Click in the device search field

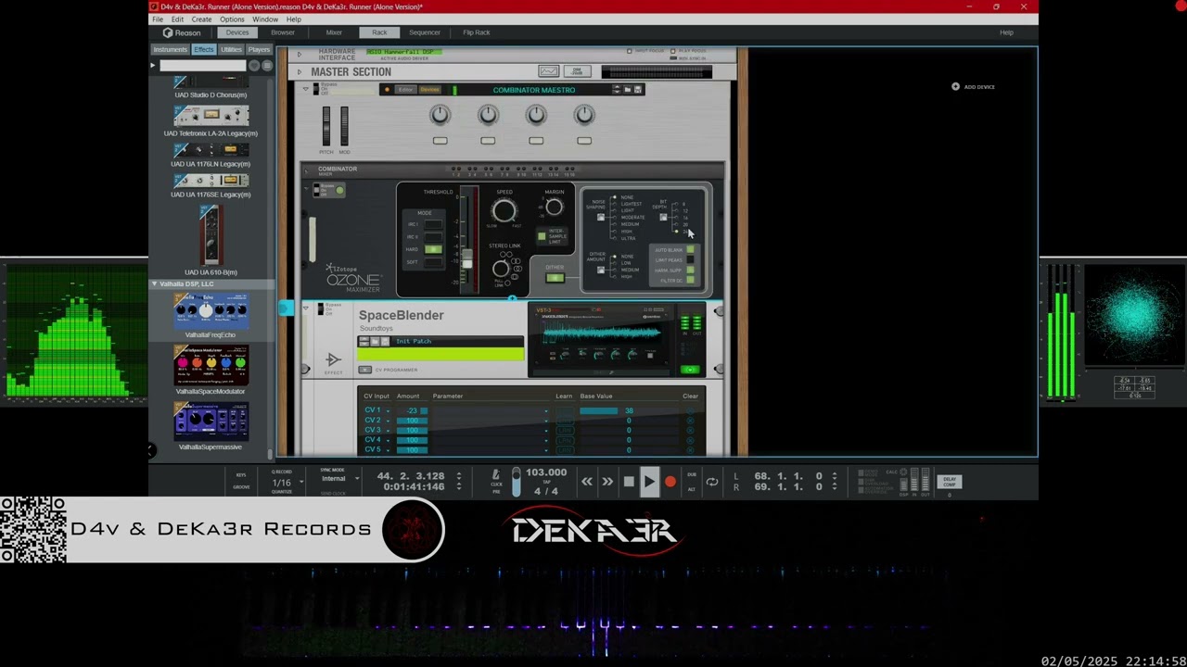pos(203,65)
